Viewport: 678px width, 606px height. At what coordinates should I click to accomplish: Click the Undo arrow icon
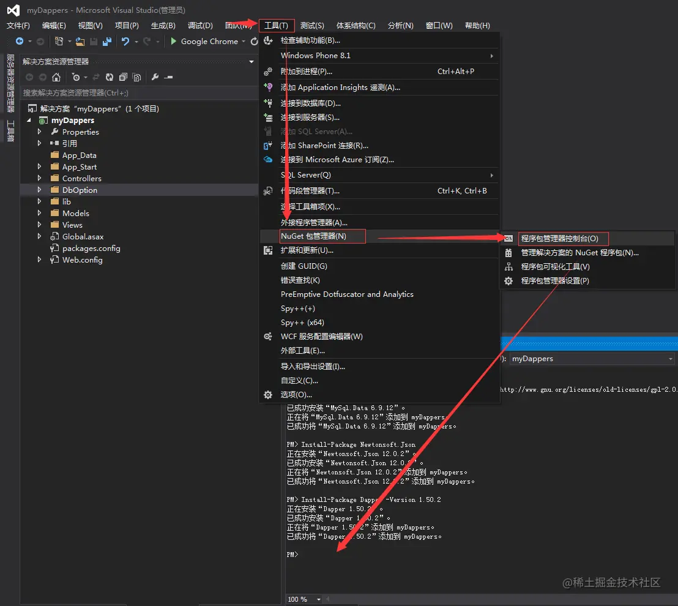[125, 41]
